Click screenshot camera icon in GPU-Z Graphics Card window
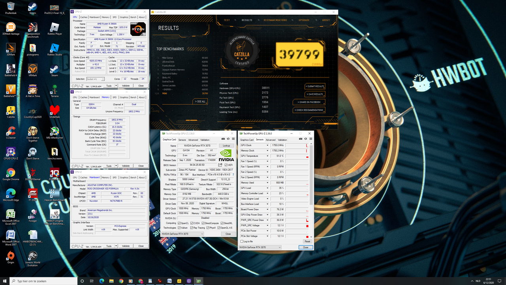This screenshot has height=285, width=506. tap(223, 139)
